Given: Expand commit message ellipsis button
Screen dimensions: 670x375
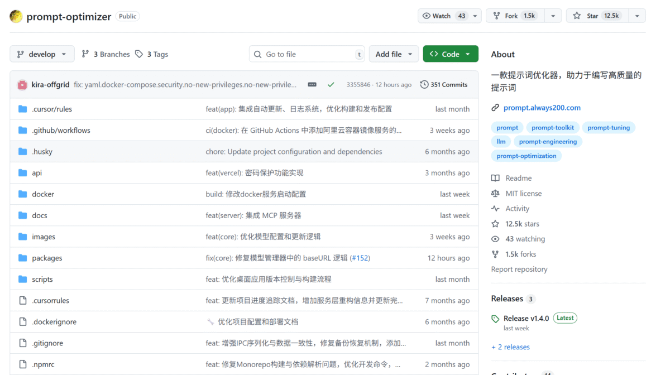Looking at the screenshot, I should [x=312, y=85].
